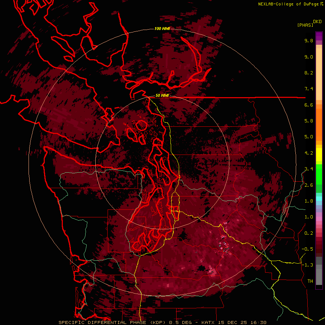This screenshot has width=325, height=325.
Task: Click the 6.6 scale value
Action: click(x=309, y=105)
